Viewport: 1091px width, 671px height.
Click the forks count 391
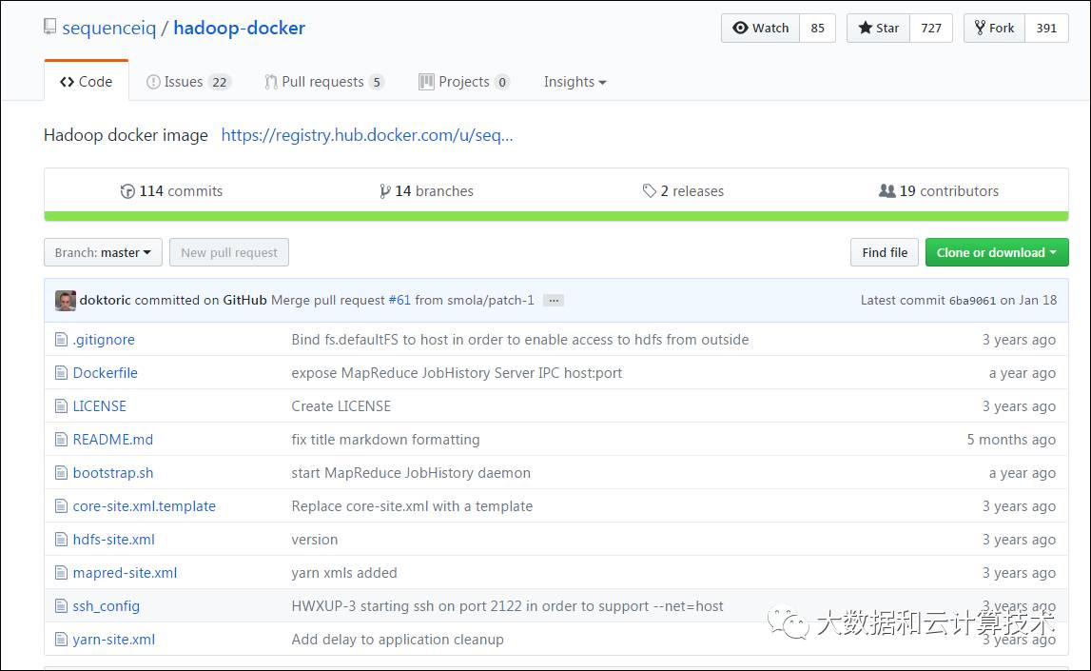pyautogui.click(x=1046, y=28)
